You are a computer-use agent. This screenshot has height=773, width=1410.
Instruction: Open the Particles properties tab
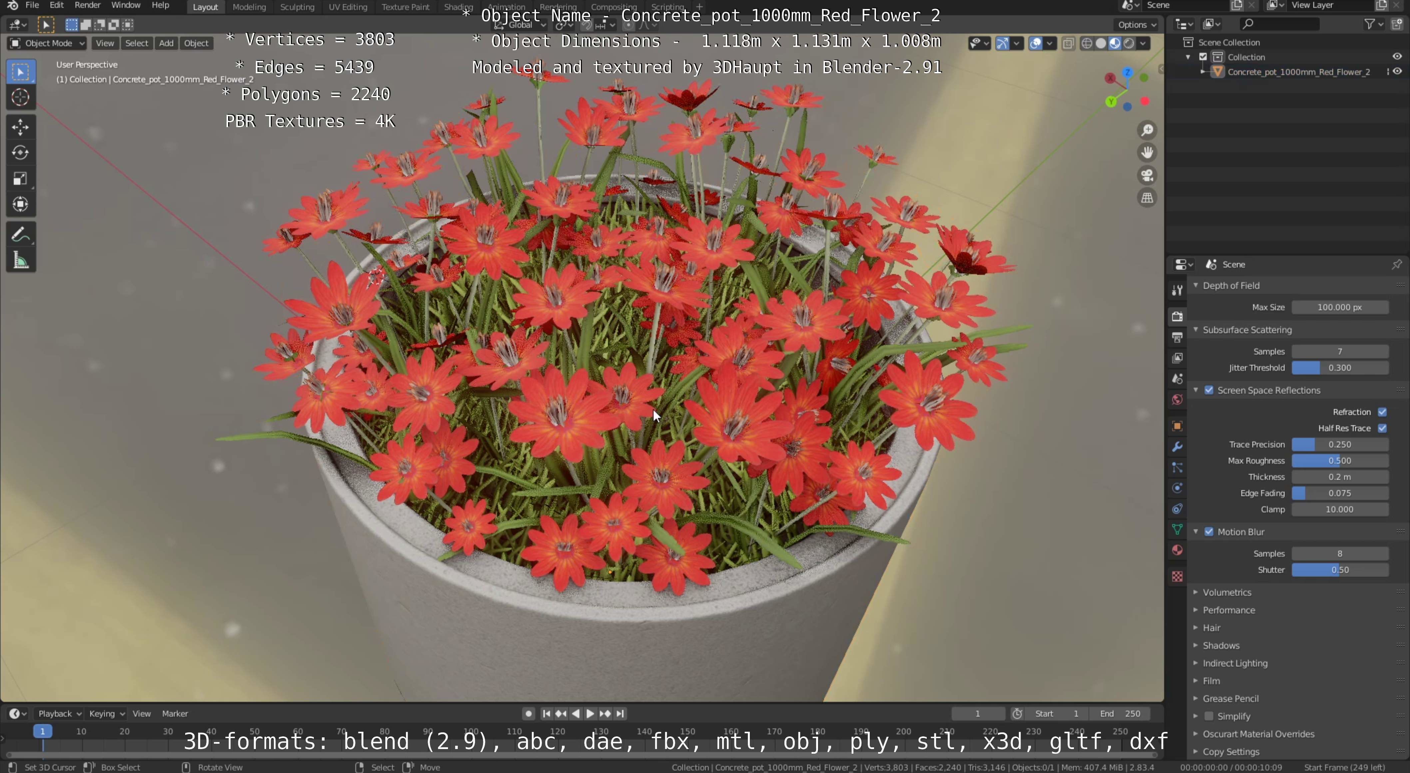[1177, 468]
